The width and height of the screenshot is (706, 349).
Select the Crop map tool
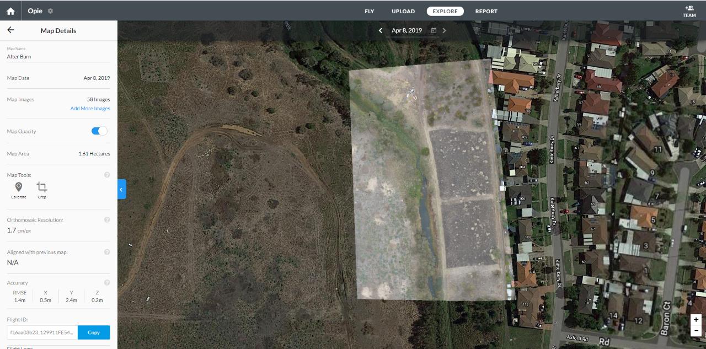[x=42, y=190]
